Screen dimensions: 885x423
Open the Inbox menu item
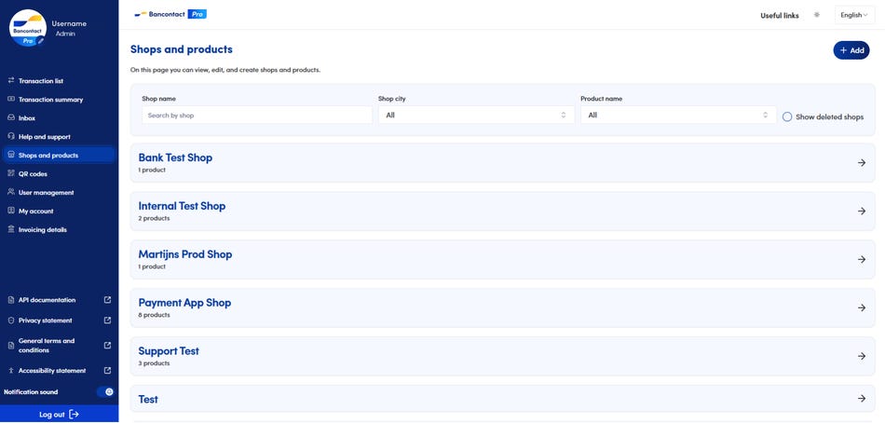tap(26, 118)
